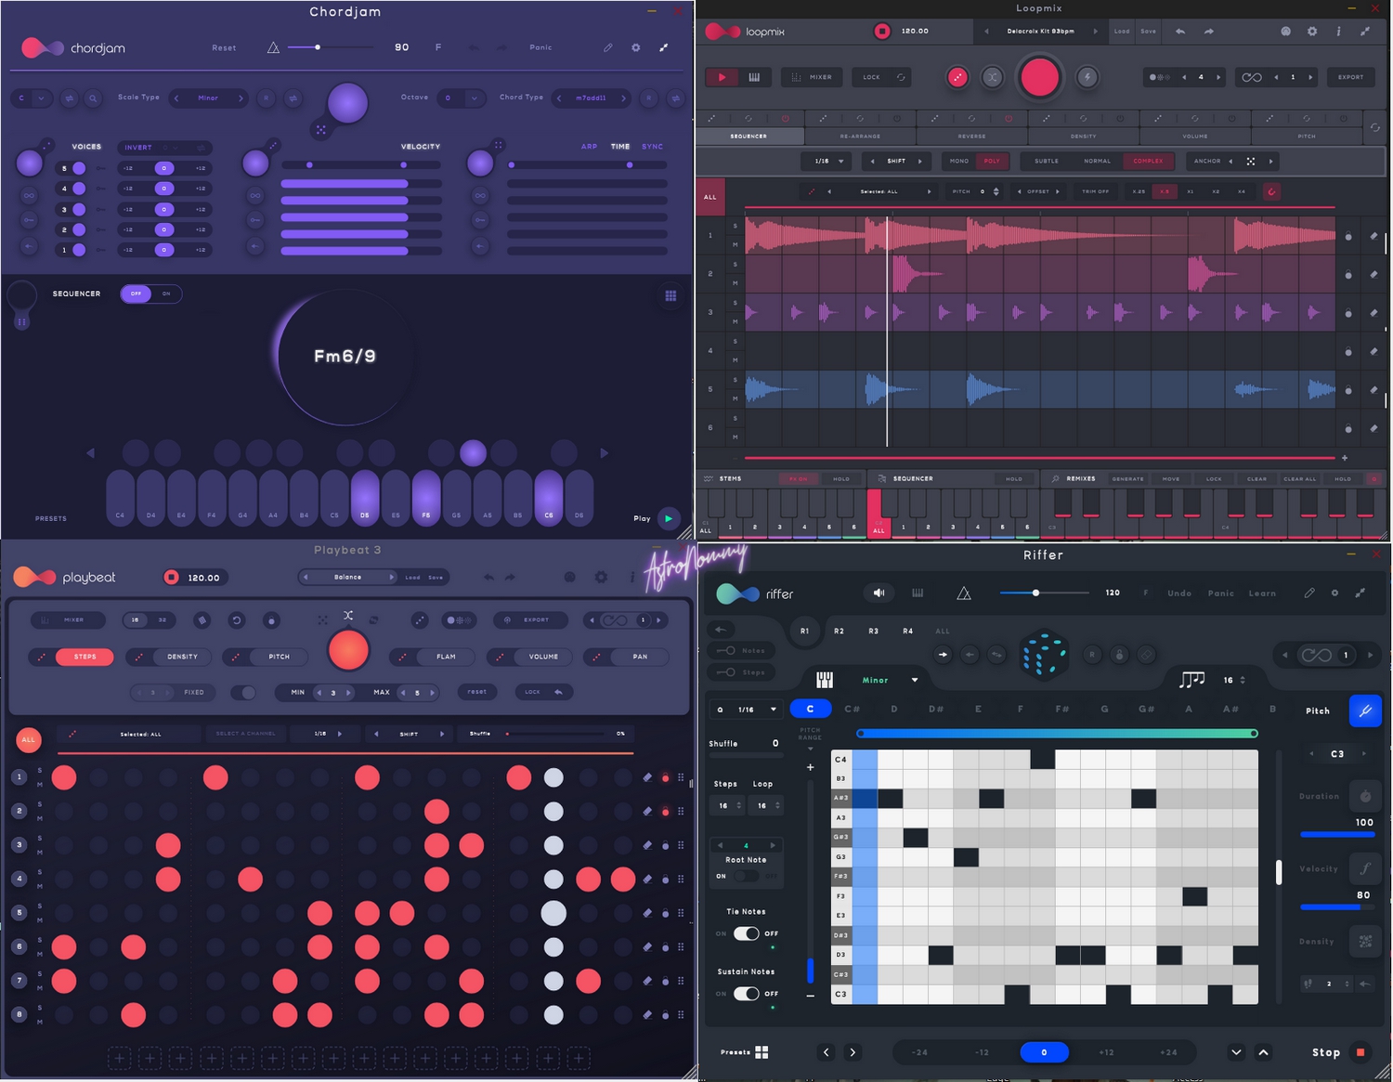The width and height of the screenshot is (1393, 1082).
Task: Click the blue Pitch brush icon in Riffer
Action: (1365, 710)
